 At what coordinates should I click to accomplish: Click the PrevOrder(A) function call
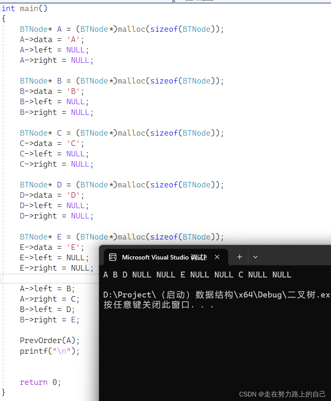50,341
